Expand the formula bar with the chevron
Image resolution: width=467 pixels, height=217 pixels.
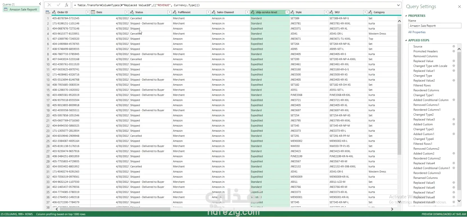tap(398, 5)
